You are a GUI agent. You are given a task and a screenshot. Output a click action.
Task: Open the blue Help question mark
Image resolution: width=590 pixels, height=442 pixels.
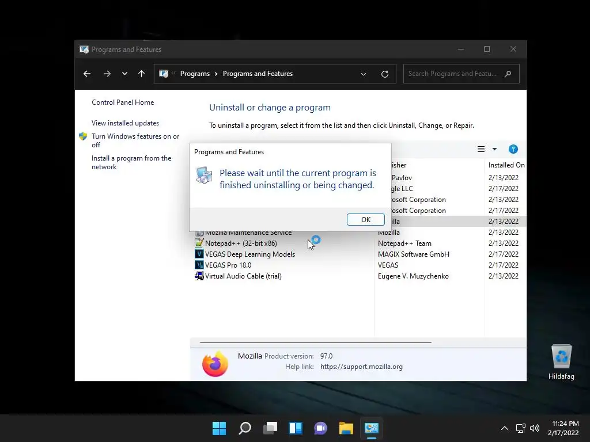click(x=513, y=149)
